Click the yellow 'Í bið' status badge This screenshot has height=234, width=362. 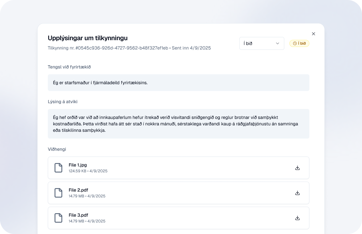click(x=299, y=43)
